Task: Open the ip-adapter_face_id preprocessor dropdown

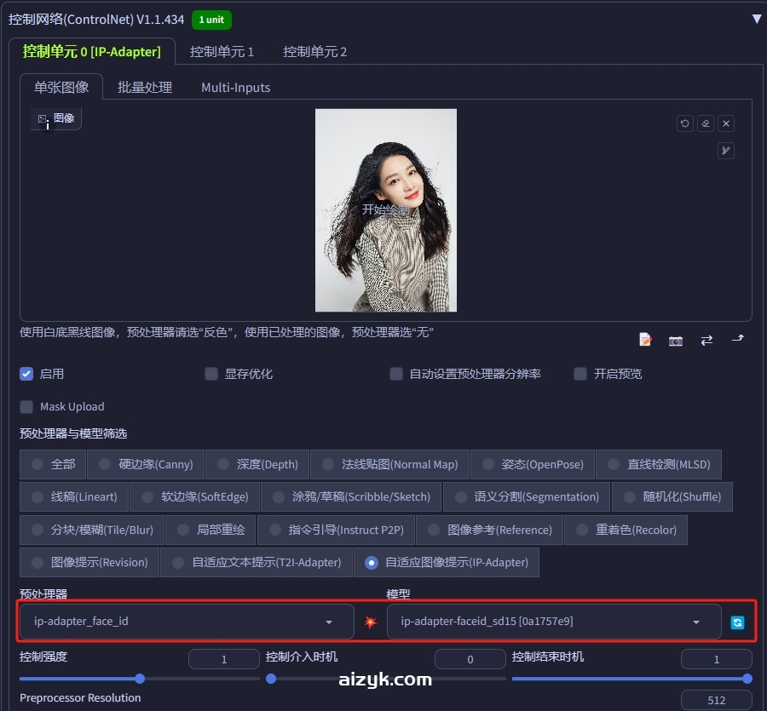Action: [x=186, y=622]
